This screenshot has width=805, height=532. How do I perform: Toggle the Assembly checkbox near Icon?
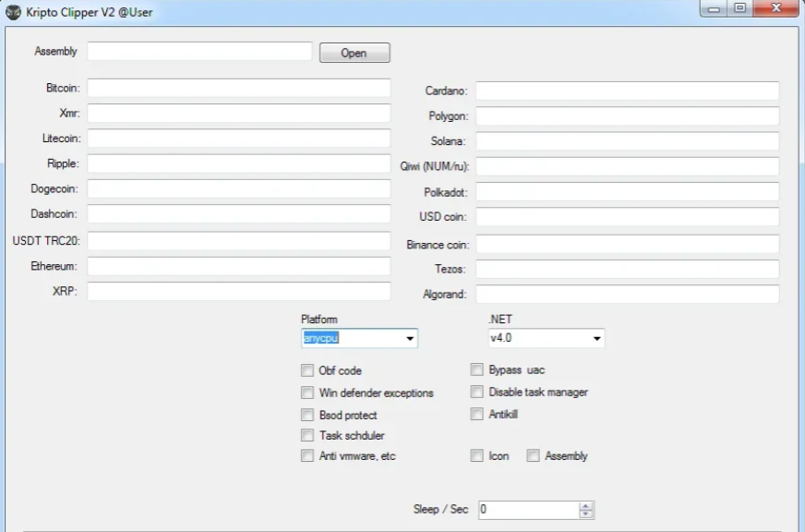(534, 455)
